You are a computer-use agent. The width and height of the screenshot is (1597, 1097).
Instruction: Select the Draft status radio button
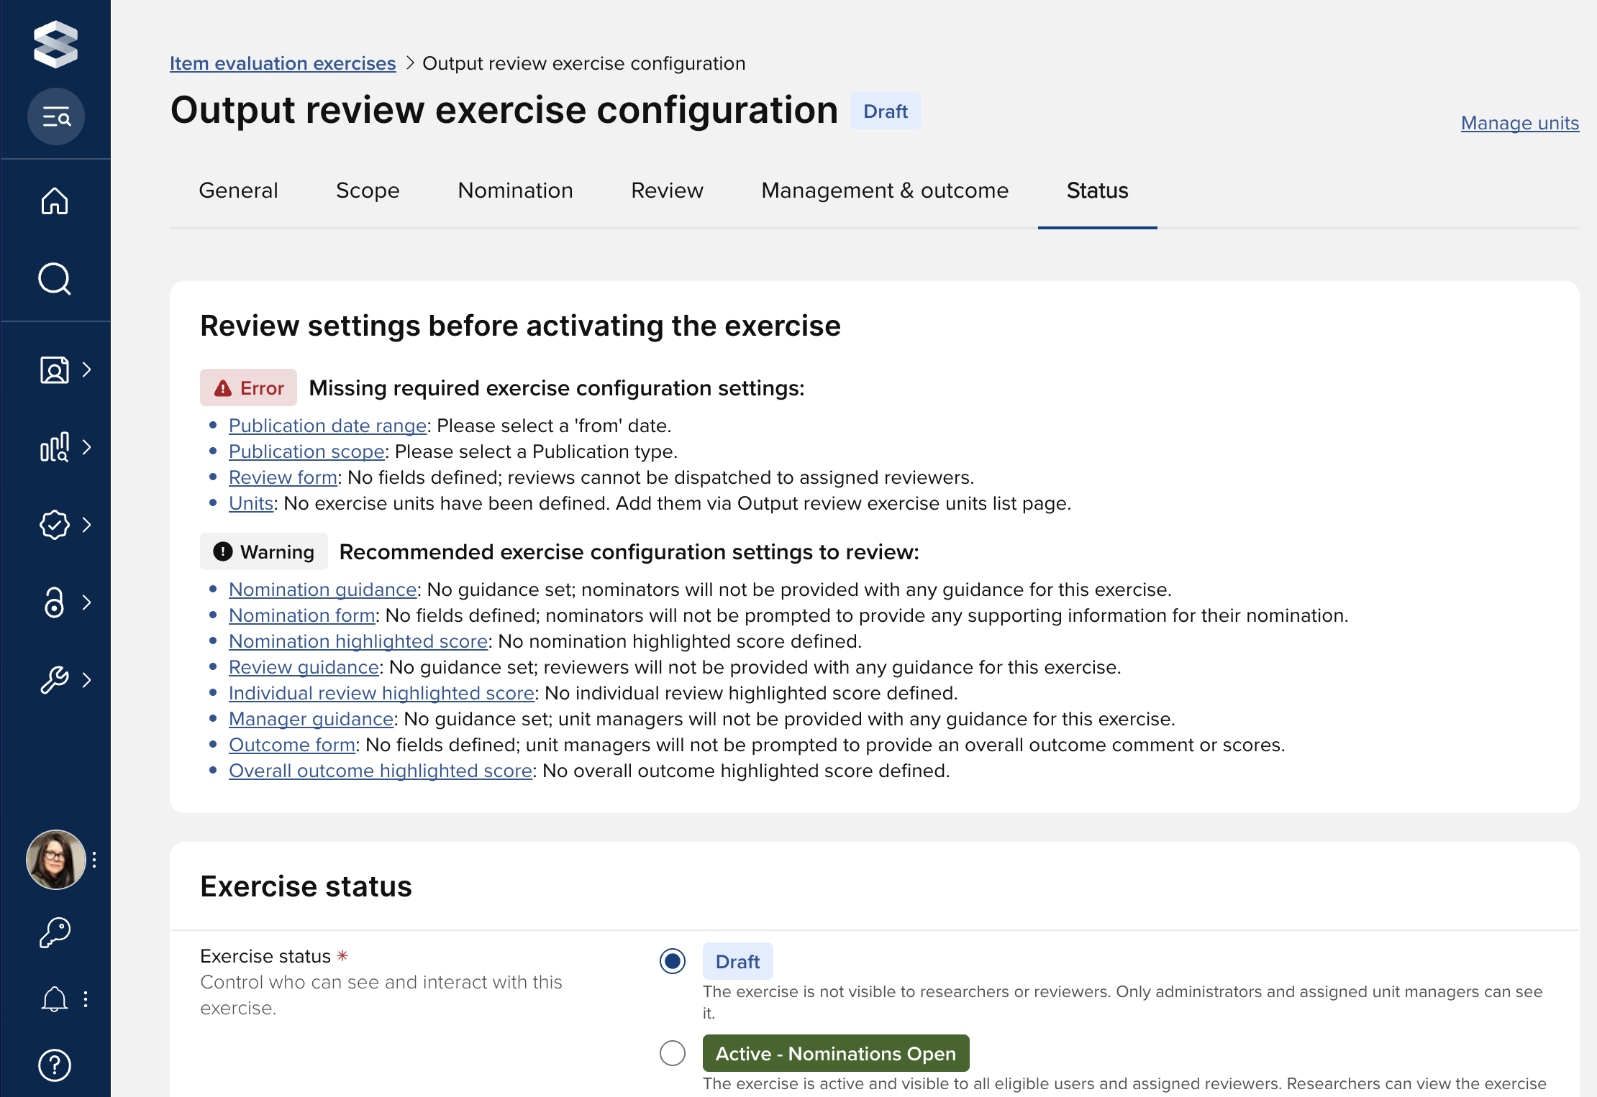[x=673, y=961]
